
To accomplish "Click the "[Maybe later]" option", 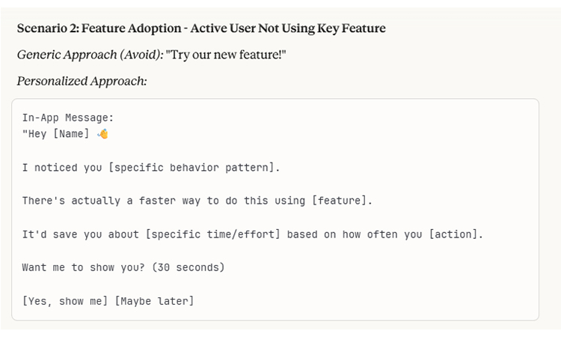I will [x=154, y=301].
